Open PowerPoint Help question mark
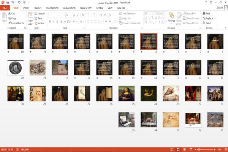This screenshot has width=228, height=152. click(206, 2)
